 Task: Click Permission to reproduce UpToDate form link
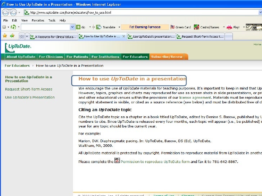(x=155, y=162)
